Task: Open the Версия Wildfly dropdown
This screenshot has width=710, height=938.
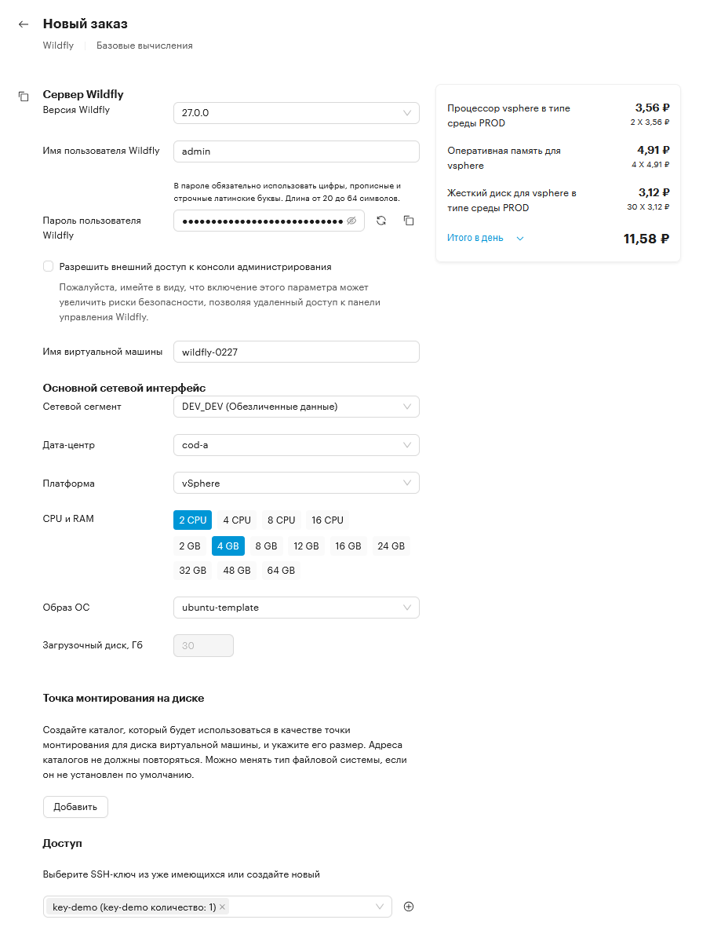Action: 296,113
